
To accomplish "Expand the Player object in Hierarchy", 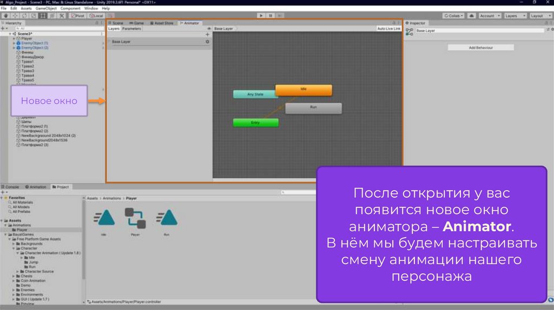I will 14,39.
